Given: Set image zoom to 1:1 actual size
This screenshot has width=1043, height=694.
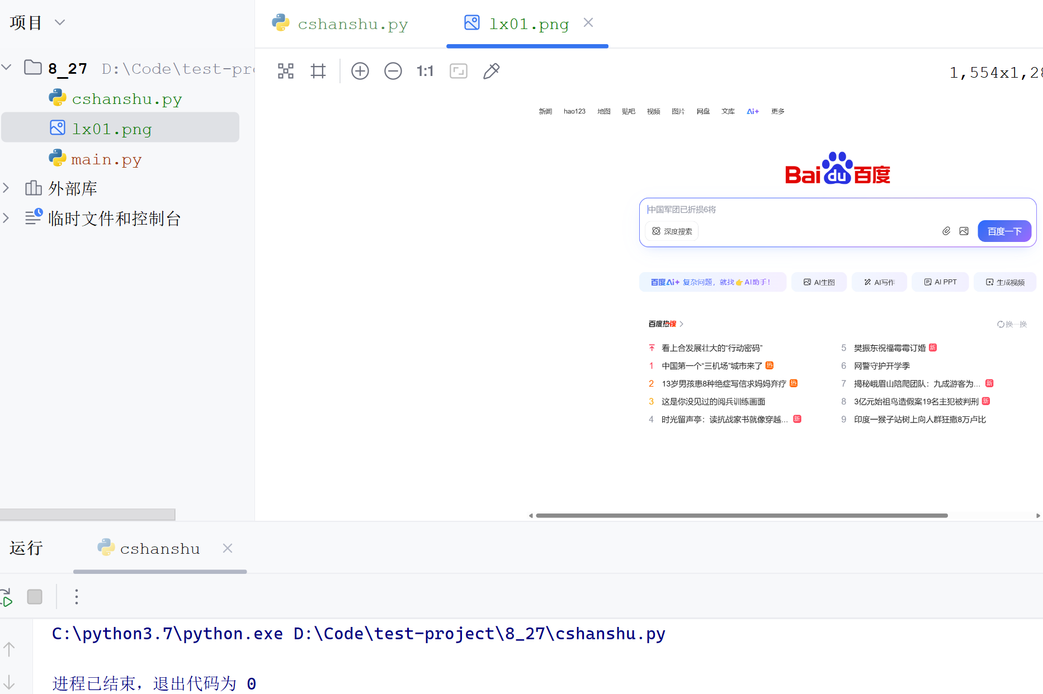Looking at the screenshot, I should point(425,71).
